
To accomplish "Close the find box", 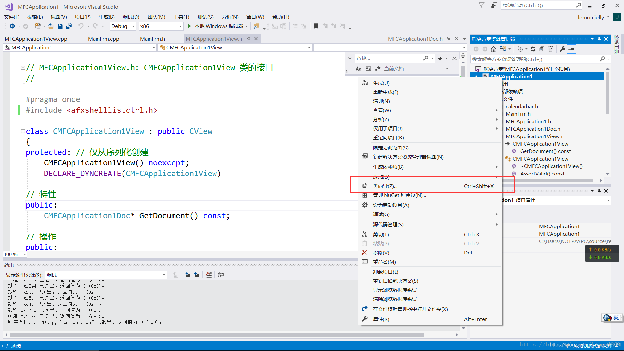I will coord(454,58).
